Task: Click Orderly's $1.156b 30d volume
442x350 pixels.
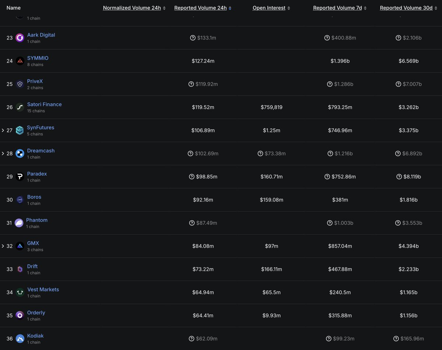Action: [408, 316]
